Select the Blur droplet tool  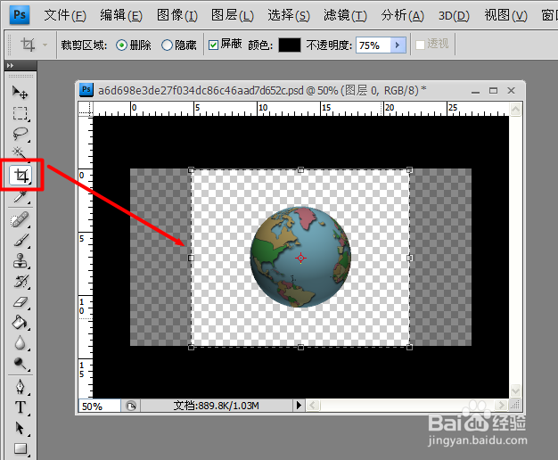pyautogui.click(x=20, y=343)
